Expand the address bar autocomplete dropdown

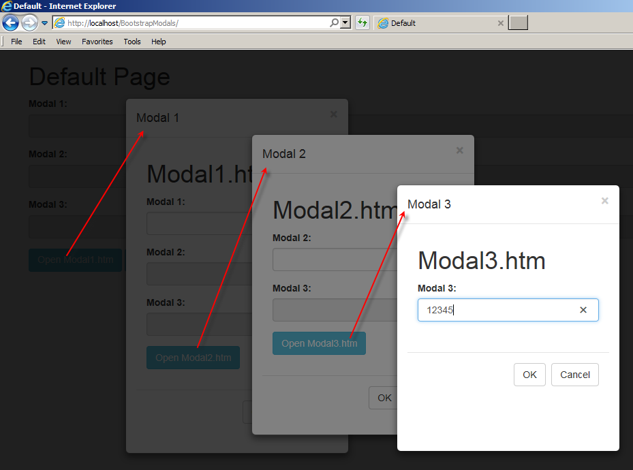[x=345, y=23]
